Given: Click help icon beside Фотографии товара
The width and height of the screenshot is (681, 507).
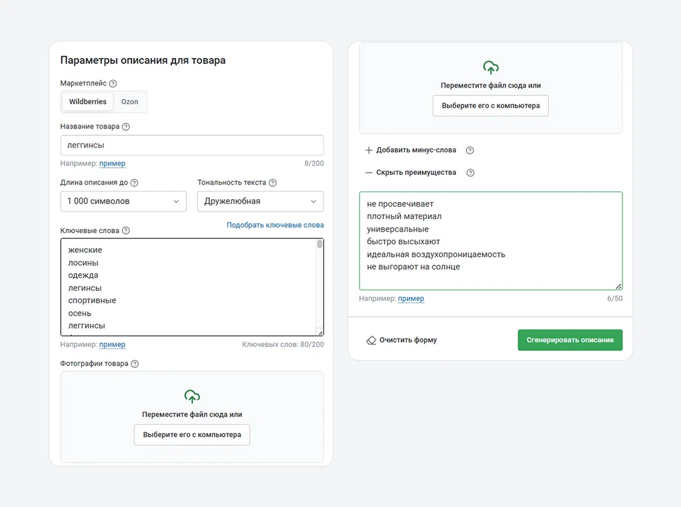Looking at the screenshot, I should (135, 364).
